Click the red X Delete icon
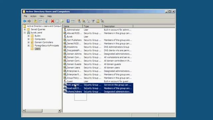The image size is (213, 120). (x=53, y=21)
